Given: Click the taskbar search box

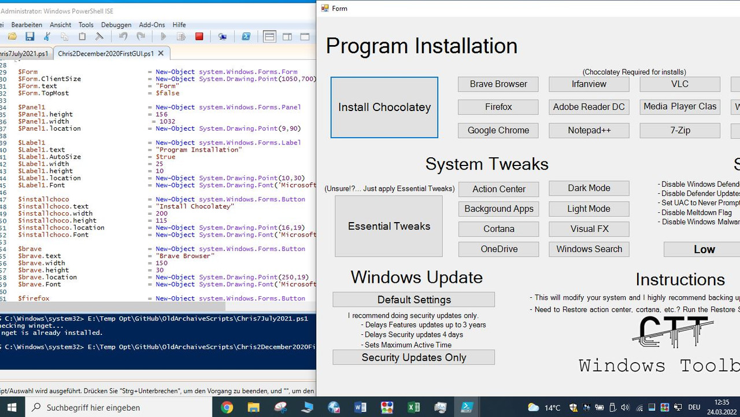Looking at the screenshot, I should click(x=119, y=407).
